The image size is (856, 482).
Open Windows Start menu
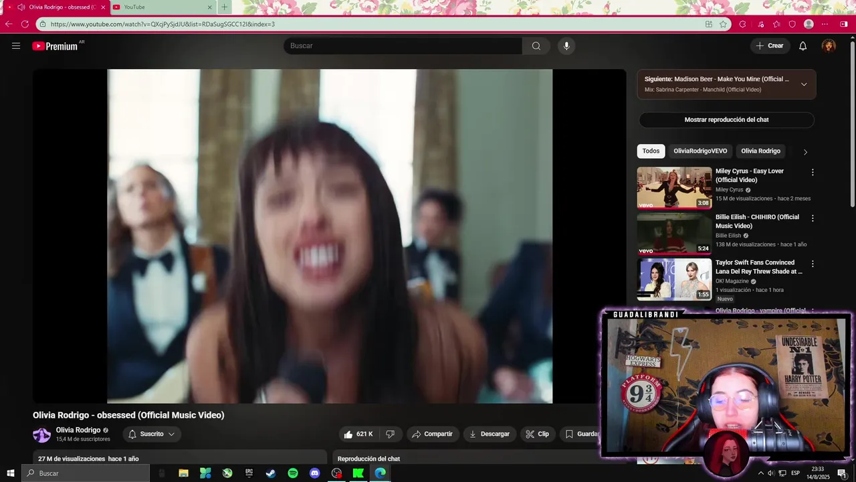tap(11, 473)
